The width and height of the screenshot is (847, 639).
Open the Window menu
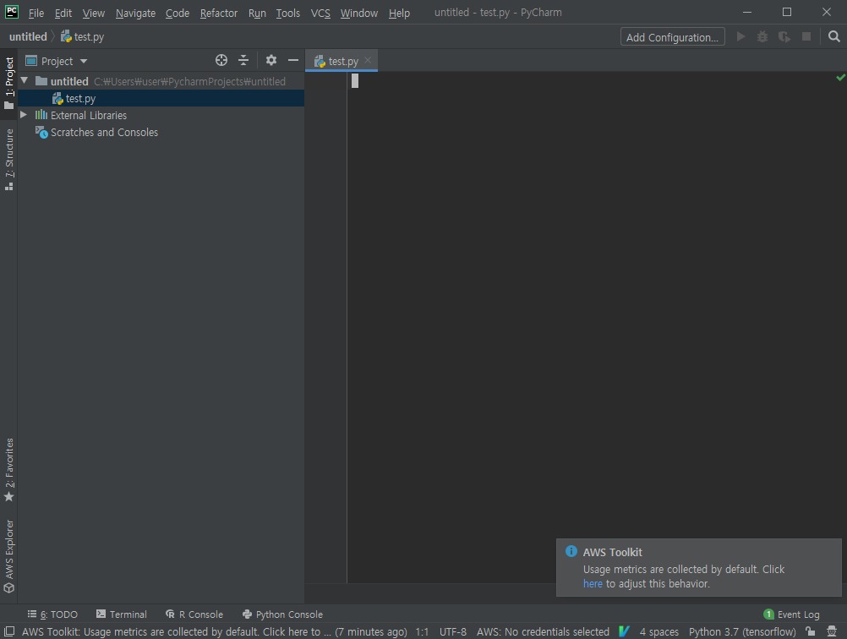[x=359, y=13]
